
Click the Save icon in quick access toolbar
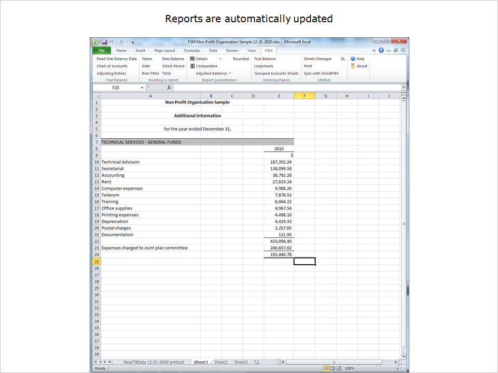click(x=104, y=42)
